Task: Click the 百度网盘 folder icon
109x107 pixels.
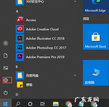Action: (x=20, y=75)
